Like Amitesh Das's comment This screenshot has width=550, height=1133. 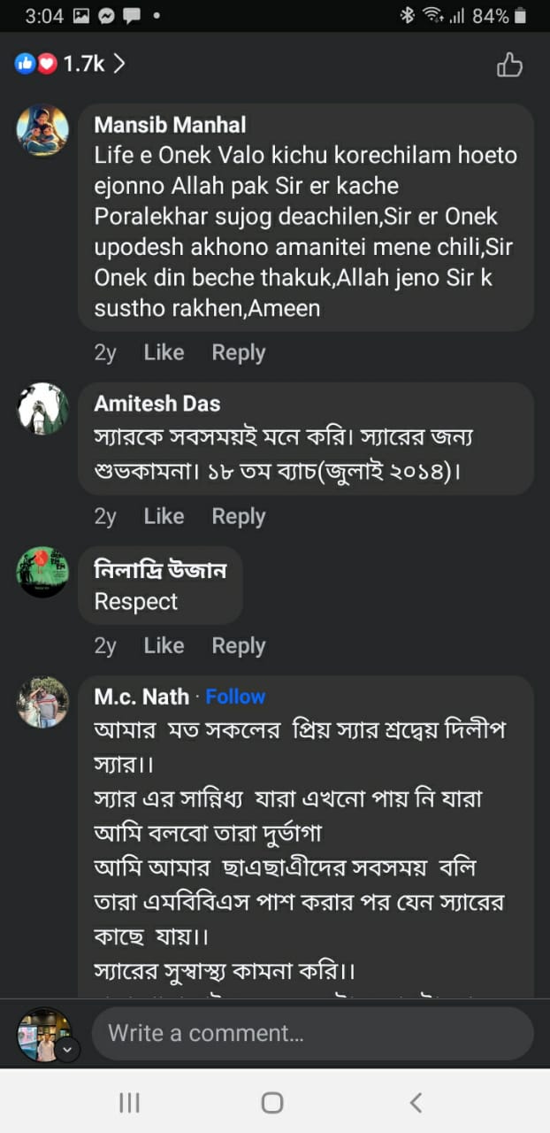pyautogui.click(x=164, y=516)
